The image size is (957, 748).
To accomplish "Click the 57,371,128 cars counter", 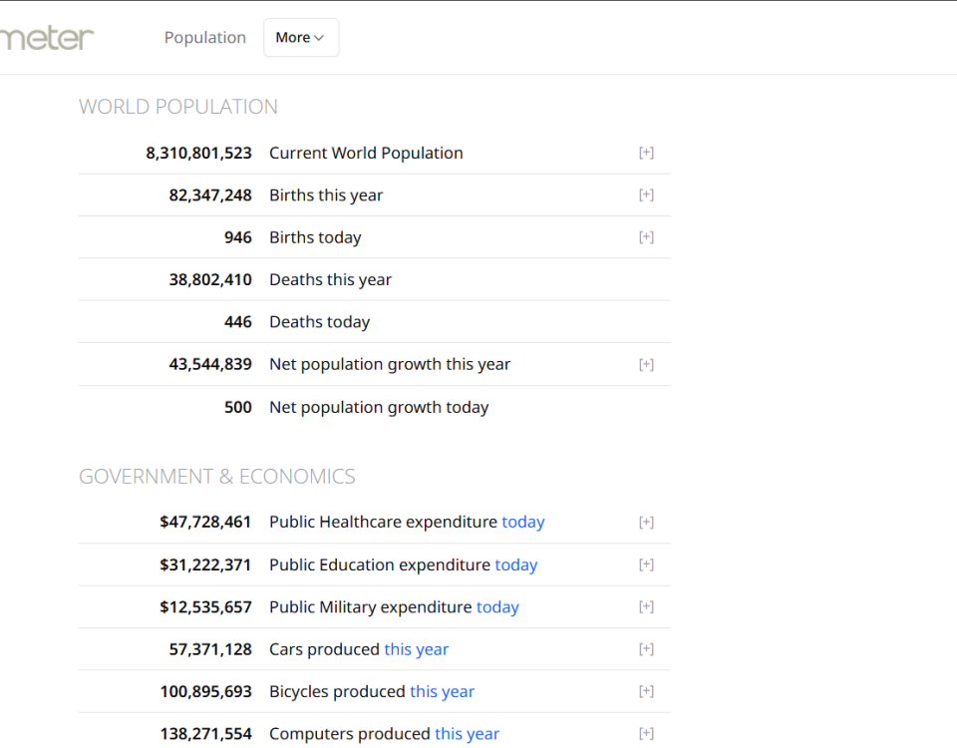I will tap(210, 648).
